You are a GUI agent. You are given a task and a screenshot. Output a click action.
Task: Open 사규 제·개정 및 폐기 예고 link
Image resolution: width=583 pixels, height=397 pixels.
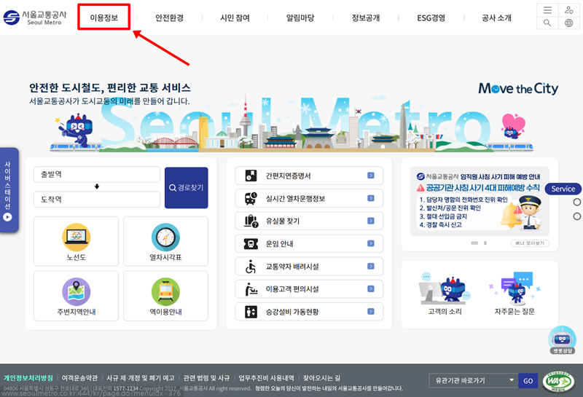pyautogui.click(x=141, y=378)
